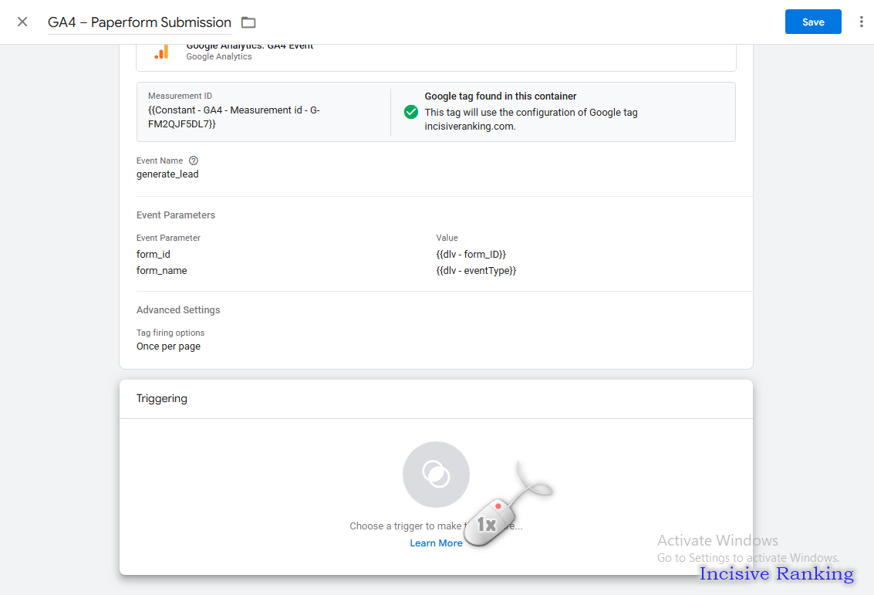Screen dimensions: 874x595
Task: Click the Save button
Action: 813,22
